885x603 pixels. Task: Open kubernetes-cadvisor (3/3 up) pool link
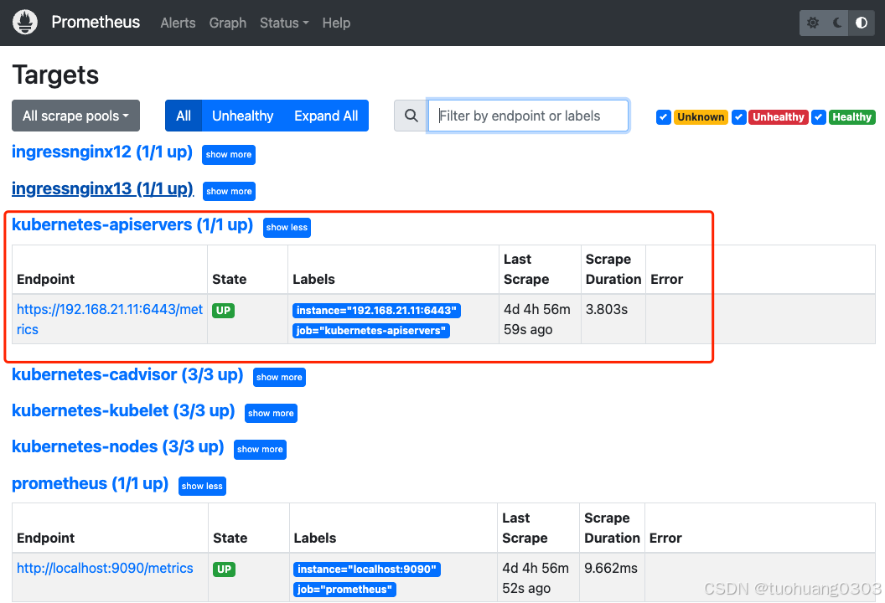pos(127,374)
